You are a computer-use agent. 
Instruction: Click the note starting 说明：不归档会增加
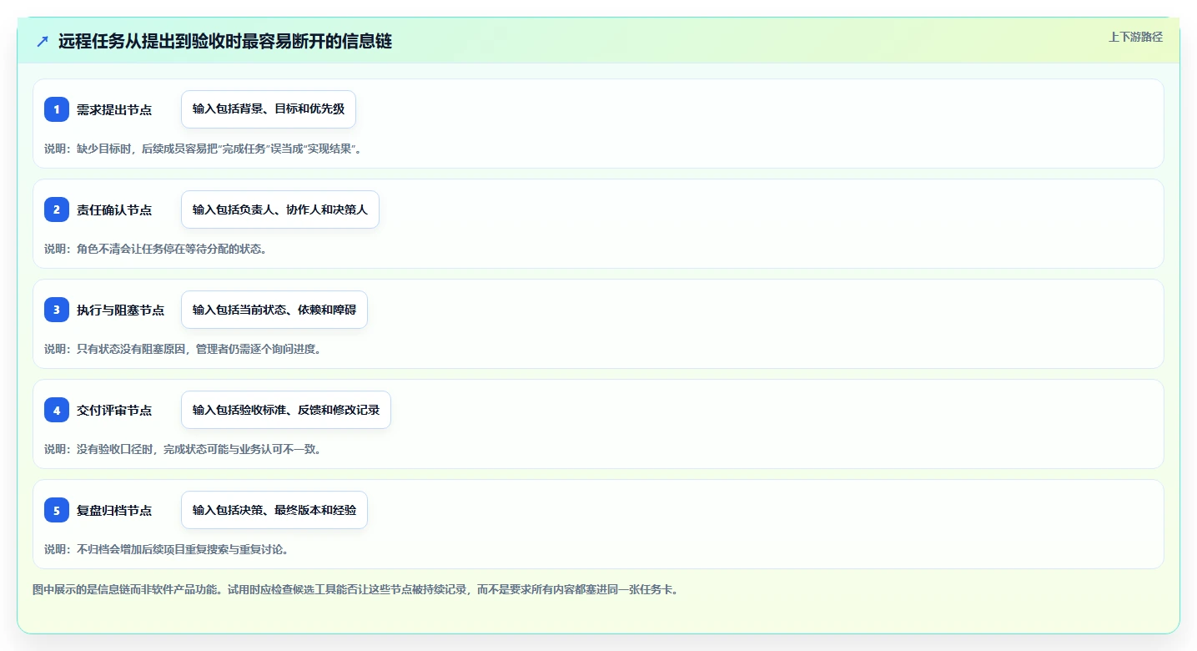166,549
